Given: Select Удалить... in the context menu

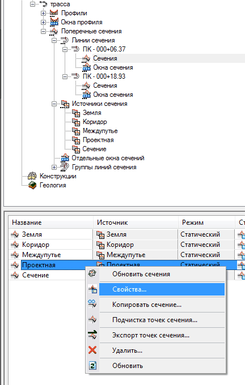Looking at the screenshot, I should point(127,350).
